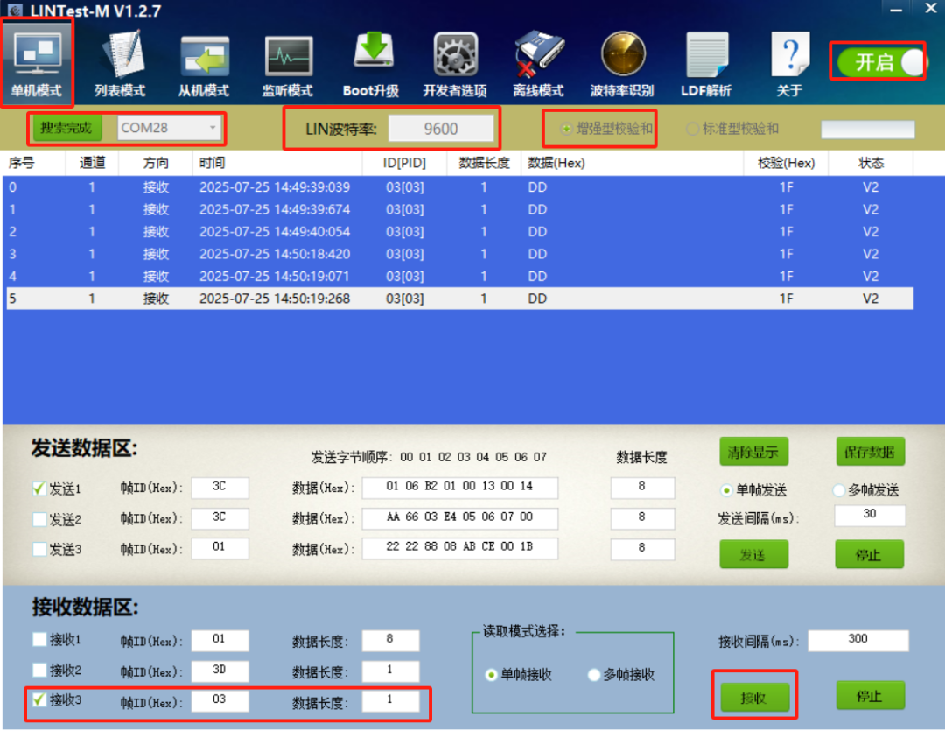Click the 接收间隔 interval field 300
Viewport: 945px width, 731px height.
click(x=858, y=640)
